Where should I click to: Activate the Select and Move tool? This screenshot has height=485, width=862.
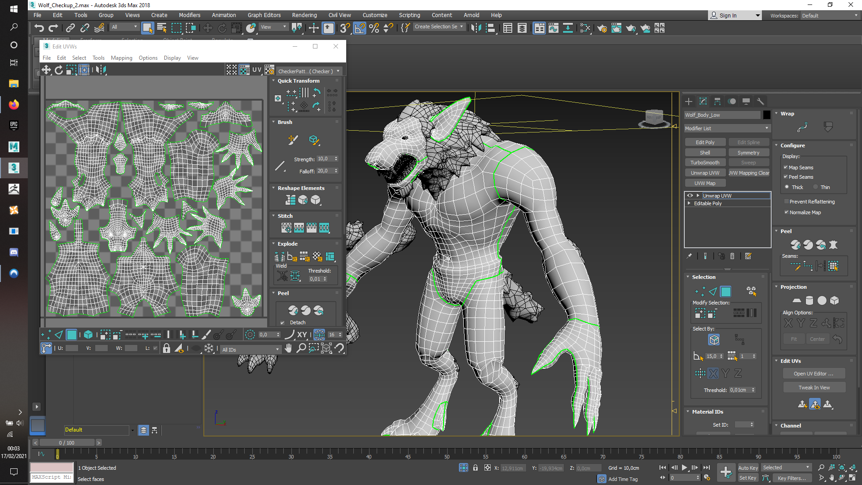coord(207,28)
